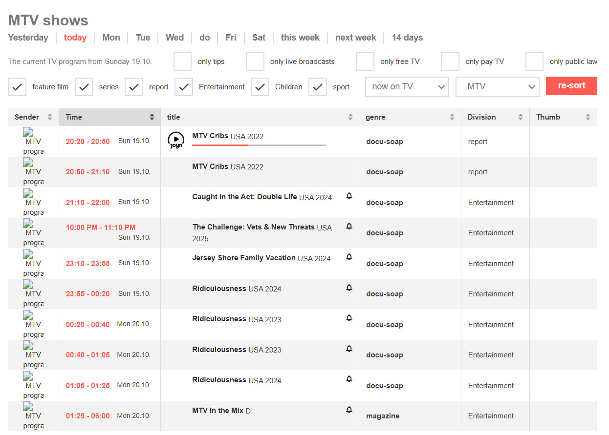Open MTV Cribs at 20:50 title link
Screen dimensions: 609x435
point(210,166)
